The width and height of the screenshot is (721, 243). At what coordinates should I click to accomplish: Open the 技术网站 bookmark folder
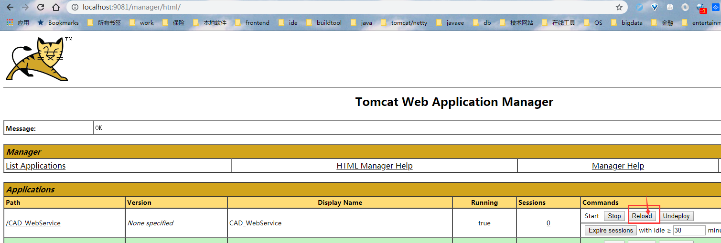[x=516, y=22]
